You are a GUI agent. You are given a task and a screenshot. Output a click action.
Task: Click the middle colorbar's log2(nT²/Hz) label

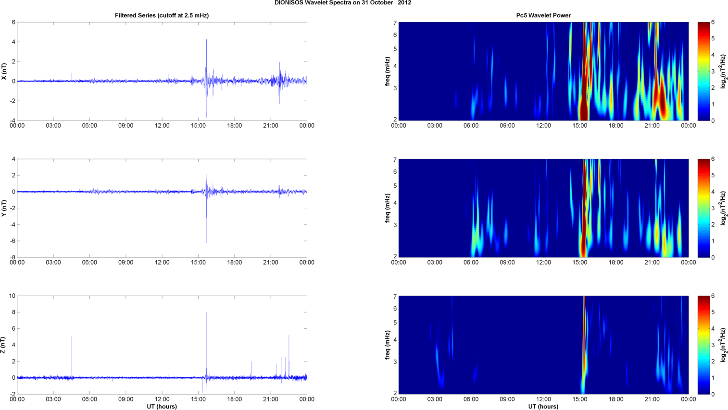point(724,208)
